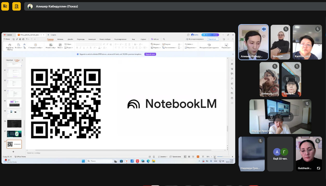Screen dimensions: 326x186
Task: Click the purple Upgrade now button
Action: click(150, 54)
